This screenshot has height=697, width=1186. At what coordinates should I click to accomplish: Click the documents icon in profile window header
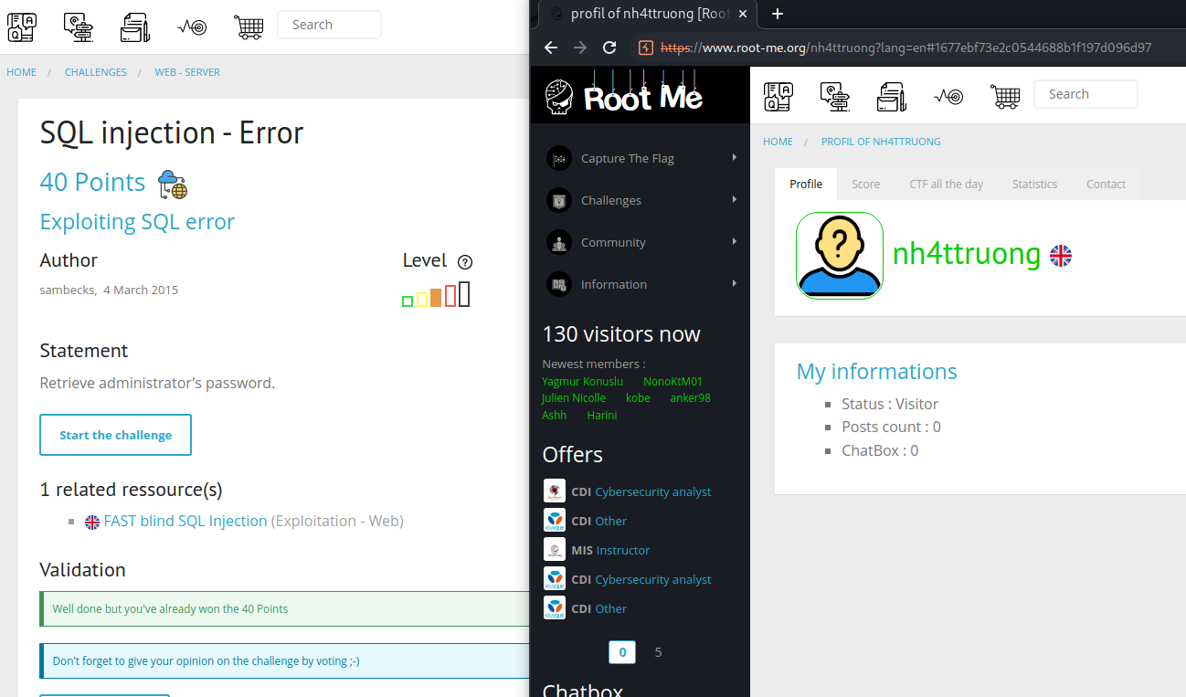(x=892, y=95)
